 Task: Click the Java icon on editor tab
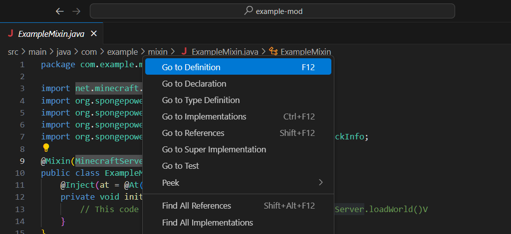tap(10, 34)
